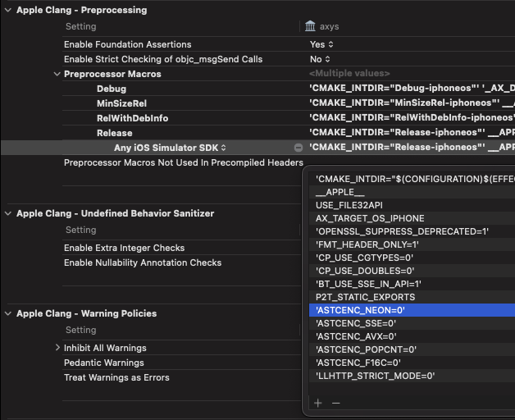Open the Any iOS Simulator SDK condition popup
Screen dimensions: 515x420
170,148
